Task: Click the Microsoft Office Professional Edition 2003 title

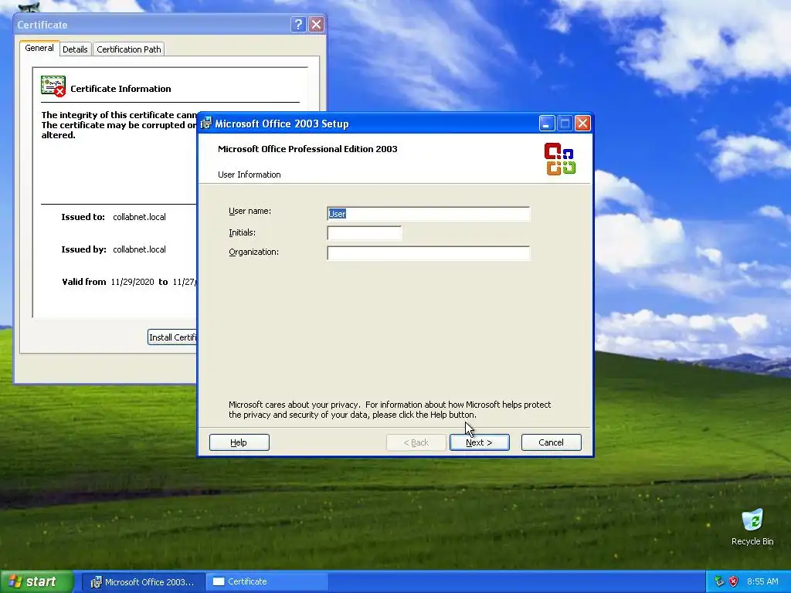Action: [307, 149]
